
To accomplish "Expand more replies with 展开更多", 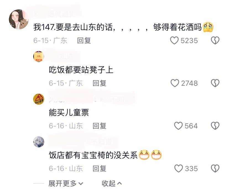I will click(x=66, y=183).
